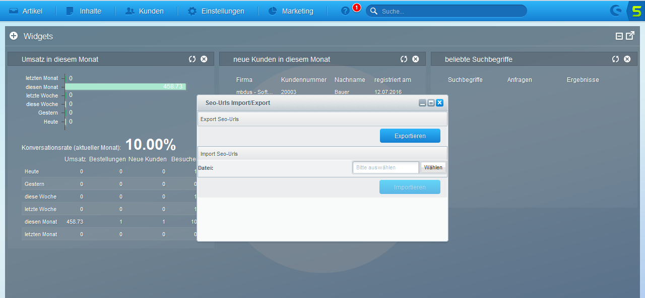Image resolution: width=645 pixels, height=298 pixels.
Task: Collapse the Widgets panel with minus icon
Action: pyautogui.click(x=619, y=36)
